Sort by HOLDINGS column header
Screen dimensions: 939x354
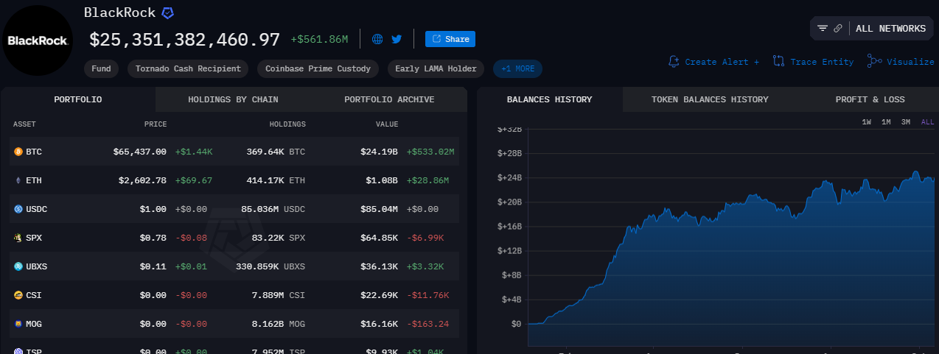point(287,124)
